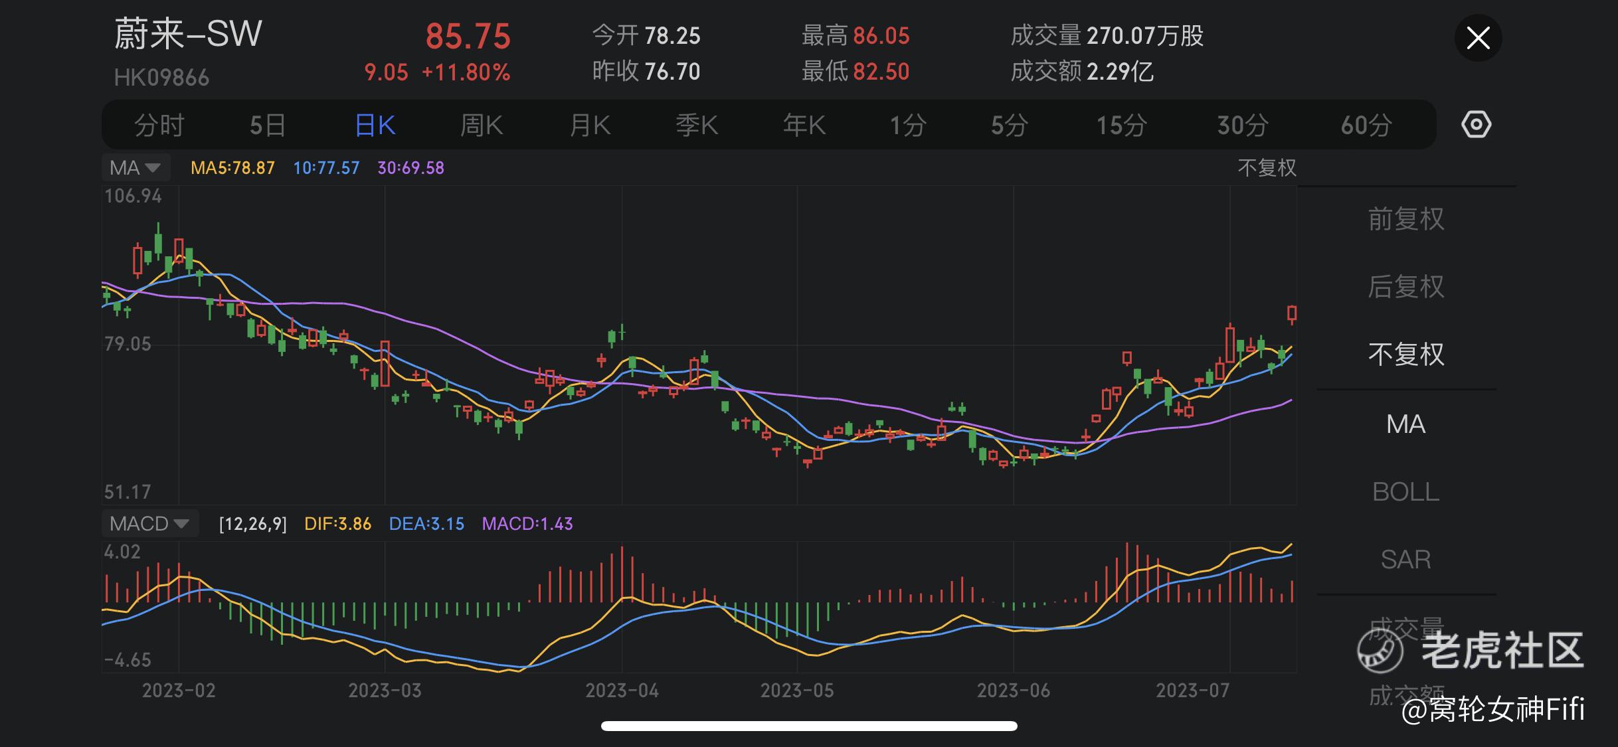The image size is (1618, 747).
Task: Select the 5分 five-minute tab
Action: [x=1009, y=125]
